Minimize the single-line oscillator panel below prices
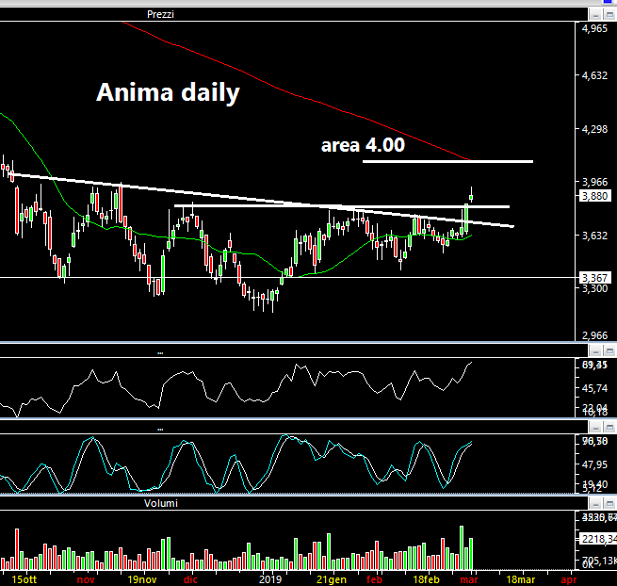 click(x=595, y=350)
